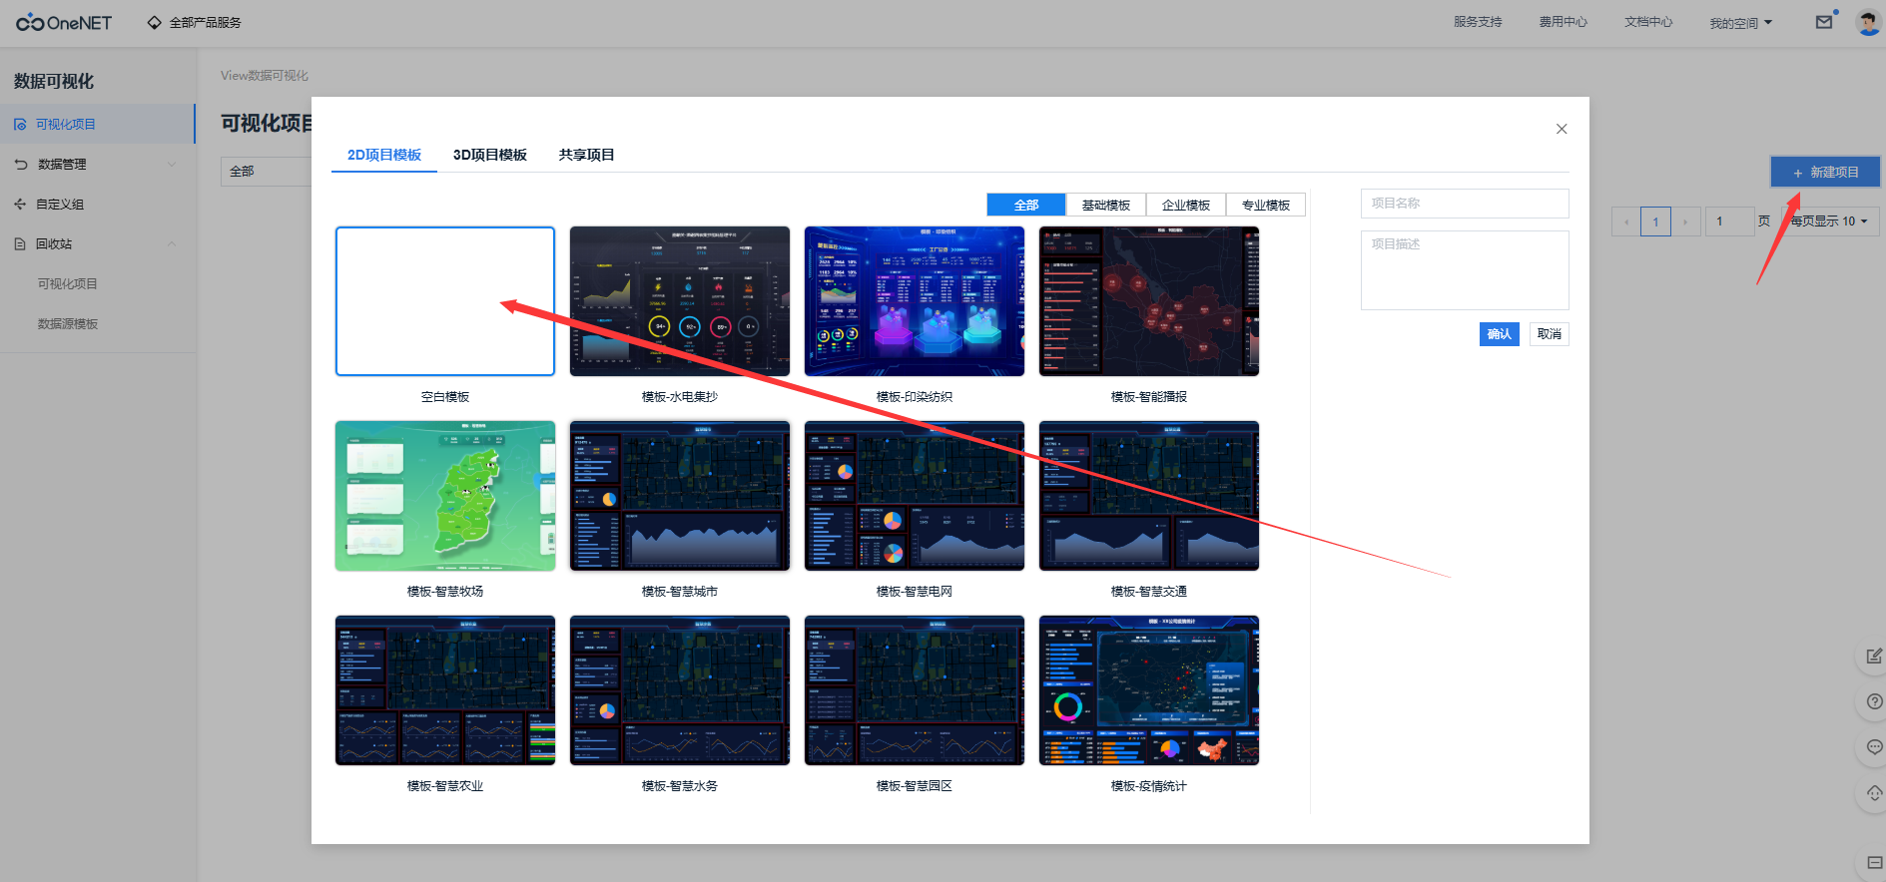The height and width of the screenshot is (882, 1886).
Task: Click the edit feedback floating icon
Action: tap(1873, 656)
